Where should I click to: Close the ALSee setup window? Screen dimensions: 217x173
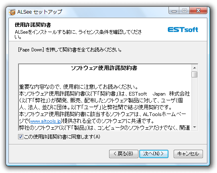pyautogui.click(x=198, y=11)
